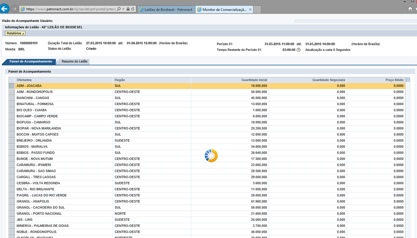417x238 pixels.
Task: Click the 50.000,000 initial quantity cell
Action: coord(230,92)
